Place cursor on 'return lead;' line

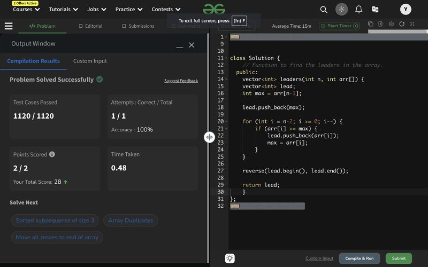pyautogui.click(x=261, y=185)
